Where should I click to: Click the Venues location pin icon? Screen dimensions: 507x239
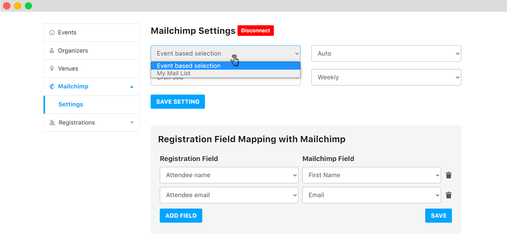(x=52, y=69)
